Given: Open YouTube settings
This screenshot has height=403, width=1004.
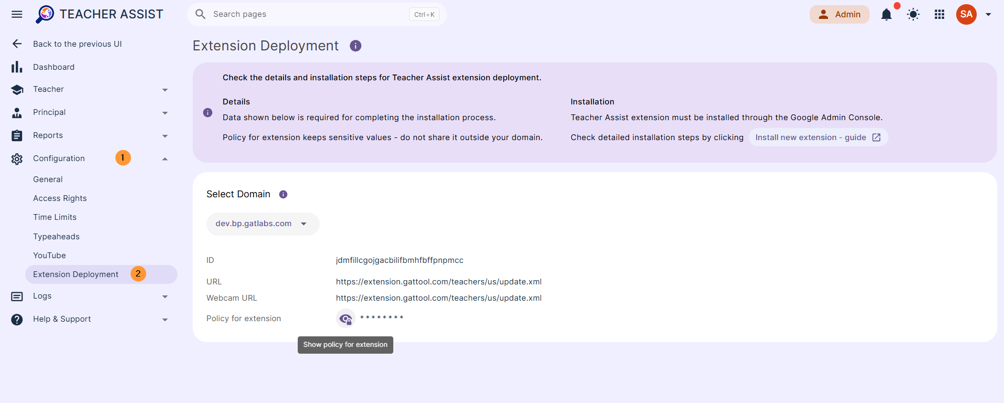Looking at the screenshot, I should click(x=49, y=256).
